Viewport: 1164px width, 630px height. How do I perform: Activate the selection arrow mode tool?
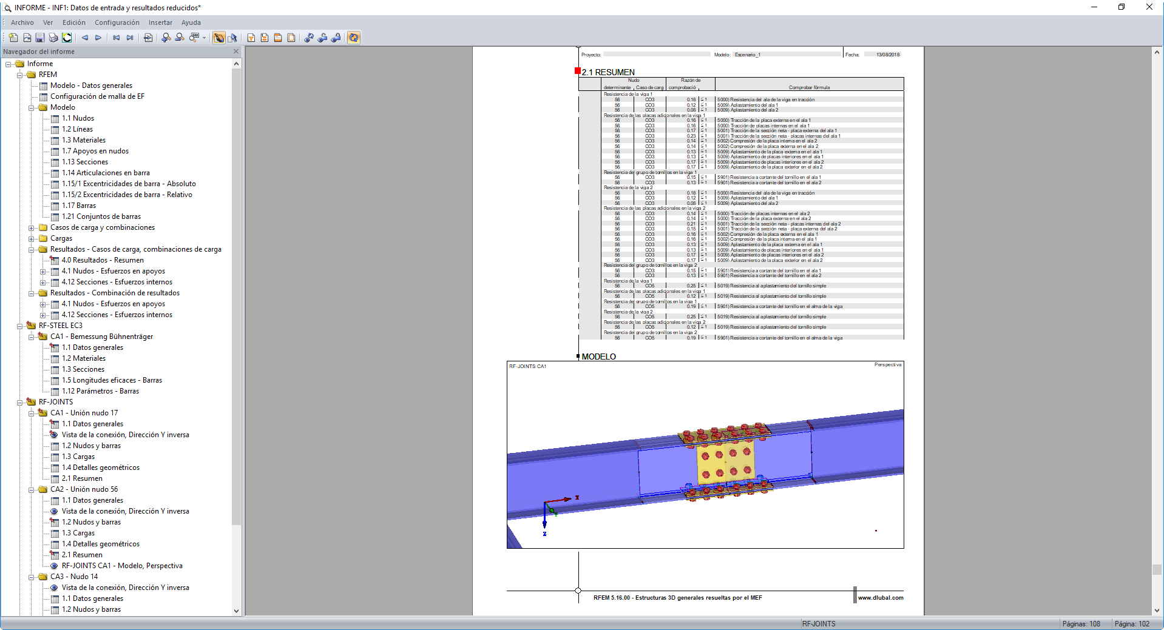click(x=232, y=38)
